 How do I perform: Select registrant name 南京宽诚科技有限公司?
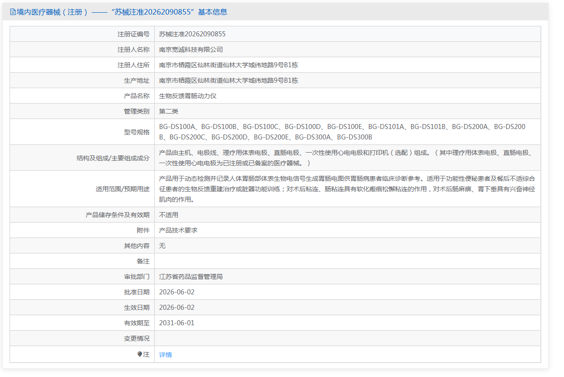pyautogui.click(x=191, y=50)
